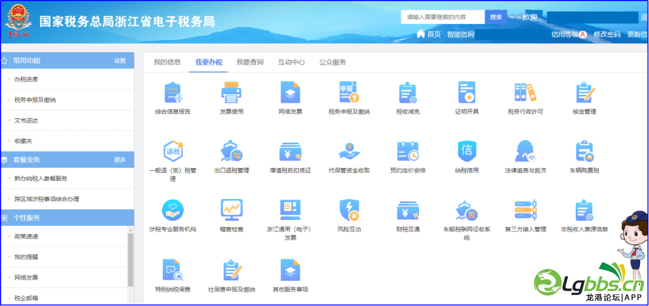649x306 pixels.
Task: Click 设置 in 常用功能 header
Action: pos(120,61)
